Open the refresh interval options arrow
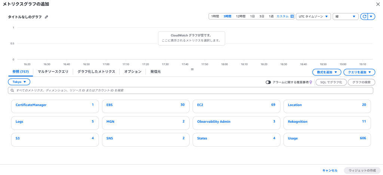 371,16
